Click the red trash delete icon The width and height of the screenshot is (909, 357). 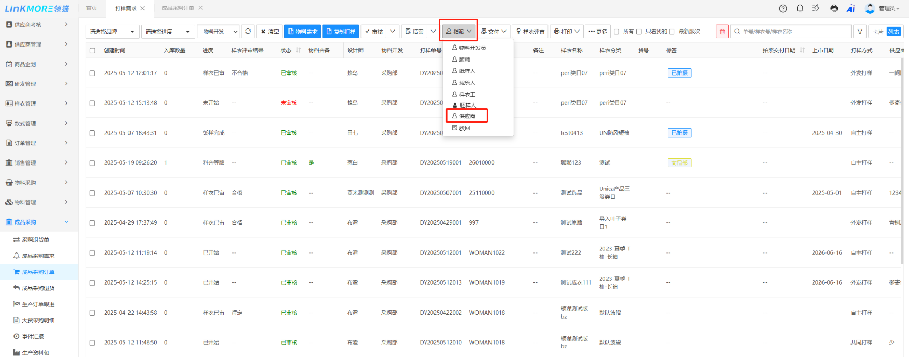point(722,32)
